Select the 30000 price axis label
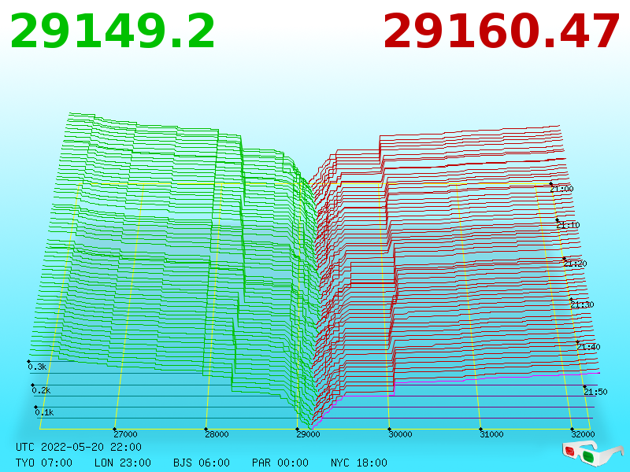This screenshot has height=472, width=630. pos(400,434)
